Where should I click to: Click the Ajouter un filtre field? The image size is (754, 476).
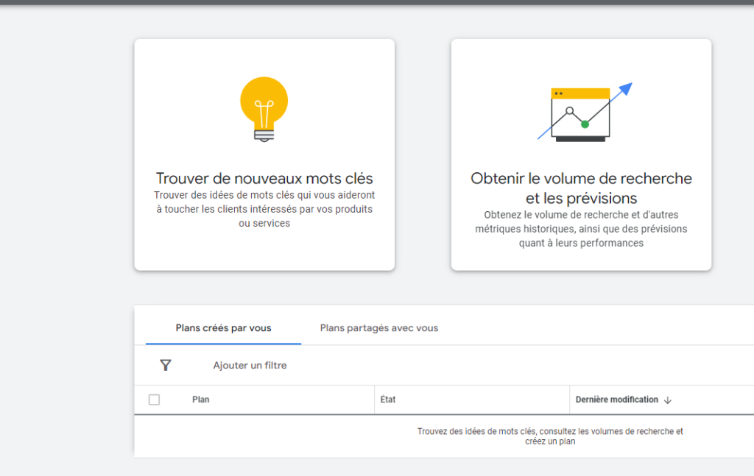[250, 365]
